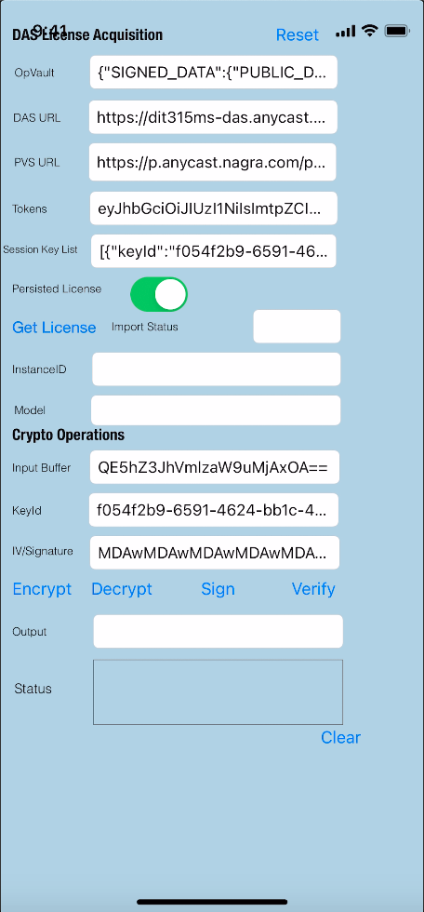Select the DAS URL field

click(213, 117)
